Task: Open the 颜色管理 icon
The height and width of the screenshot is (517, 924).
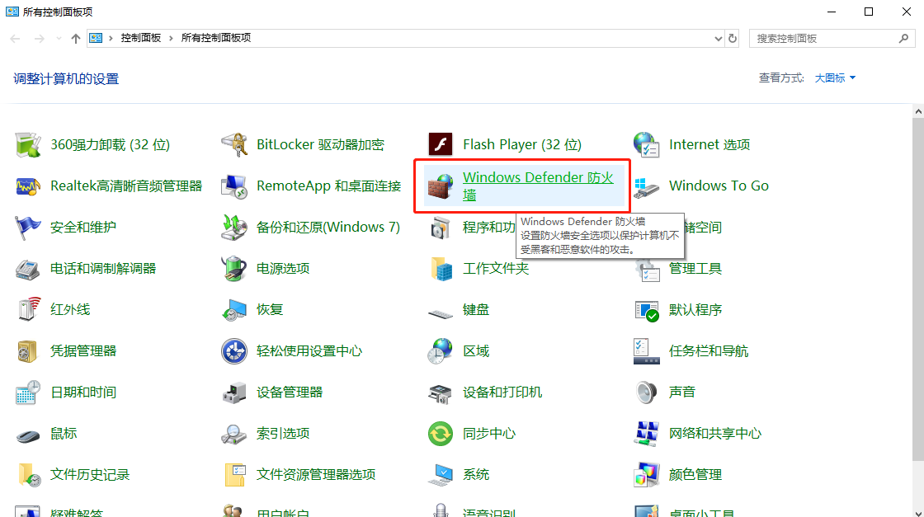Action: point(647,475)
